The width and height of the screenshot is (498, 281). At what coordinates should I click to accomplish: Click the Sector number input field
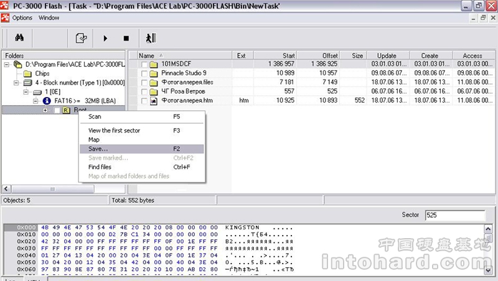coord(454,215)
